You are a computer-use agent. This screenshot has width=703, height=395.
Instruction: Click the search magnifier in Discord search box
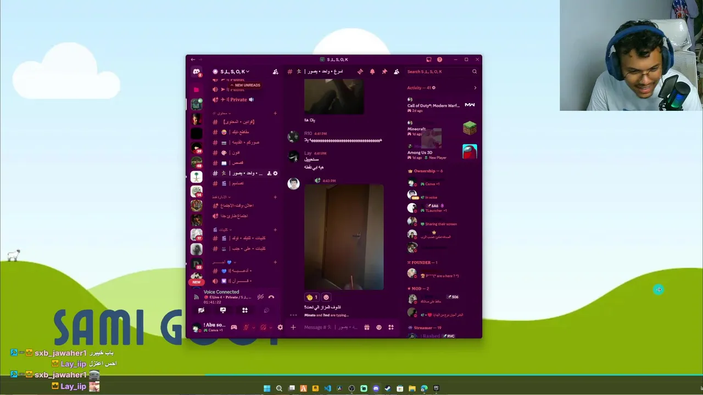pyautogui.click(x=475, y=72)
